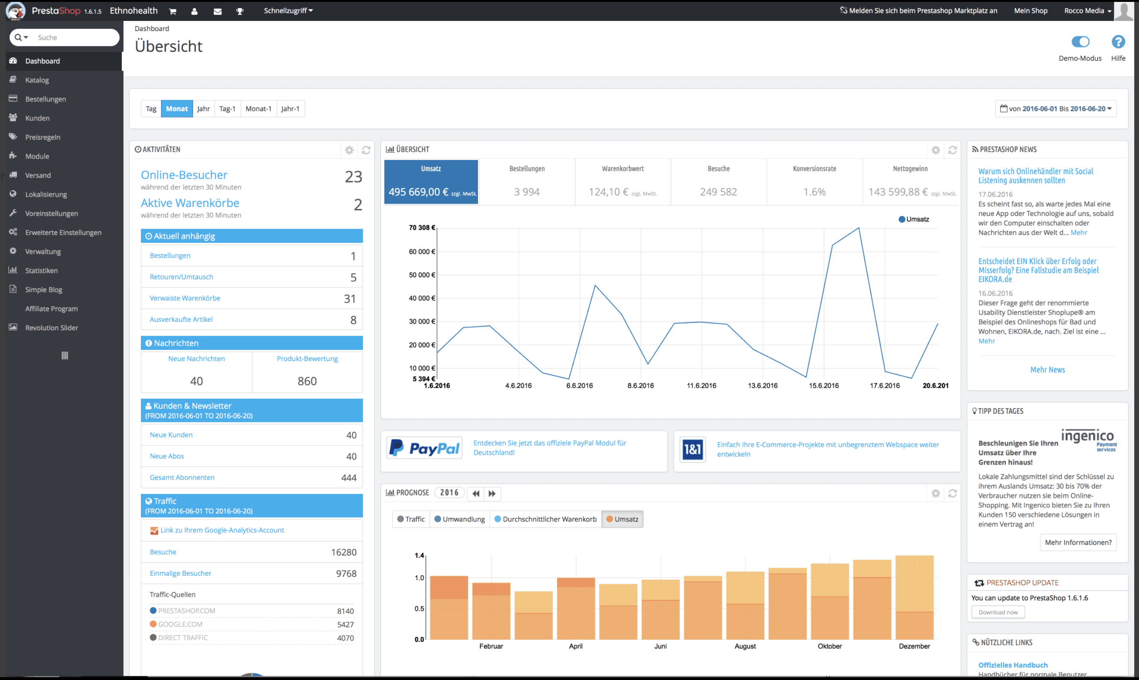1139x680 pixels.
Task: Click the Download now button
Action: [x=998, y=612]
